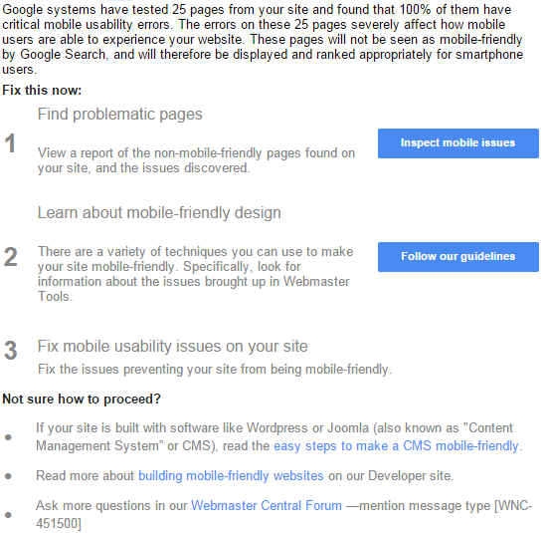Visit the Webmaster Central Forum link
Screen dimensions: 546x533
pyautogui.click(x=267, y=505)
